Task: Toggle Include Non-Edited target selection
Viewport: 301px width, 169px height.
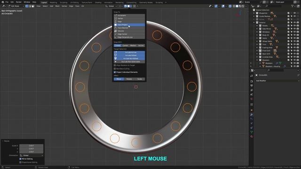Action: point(129,58)
